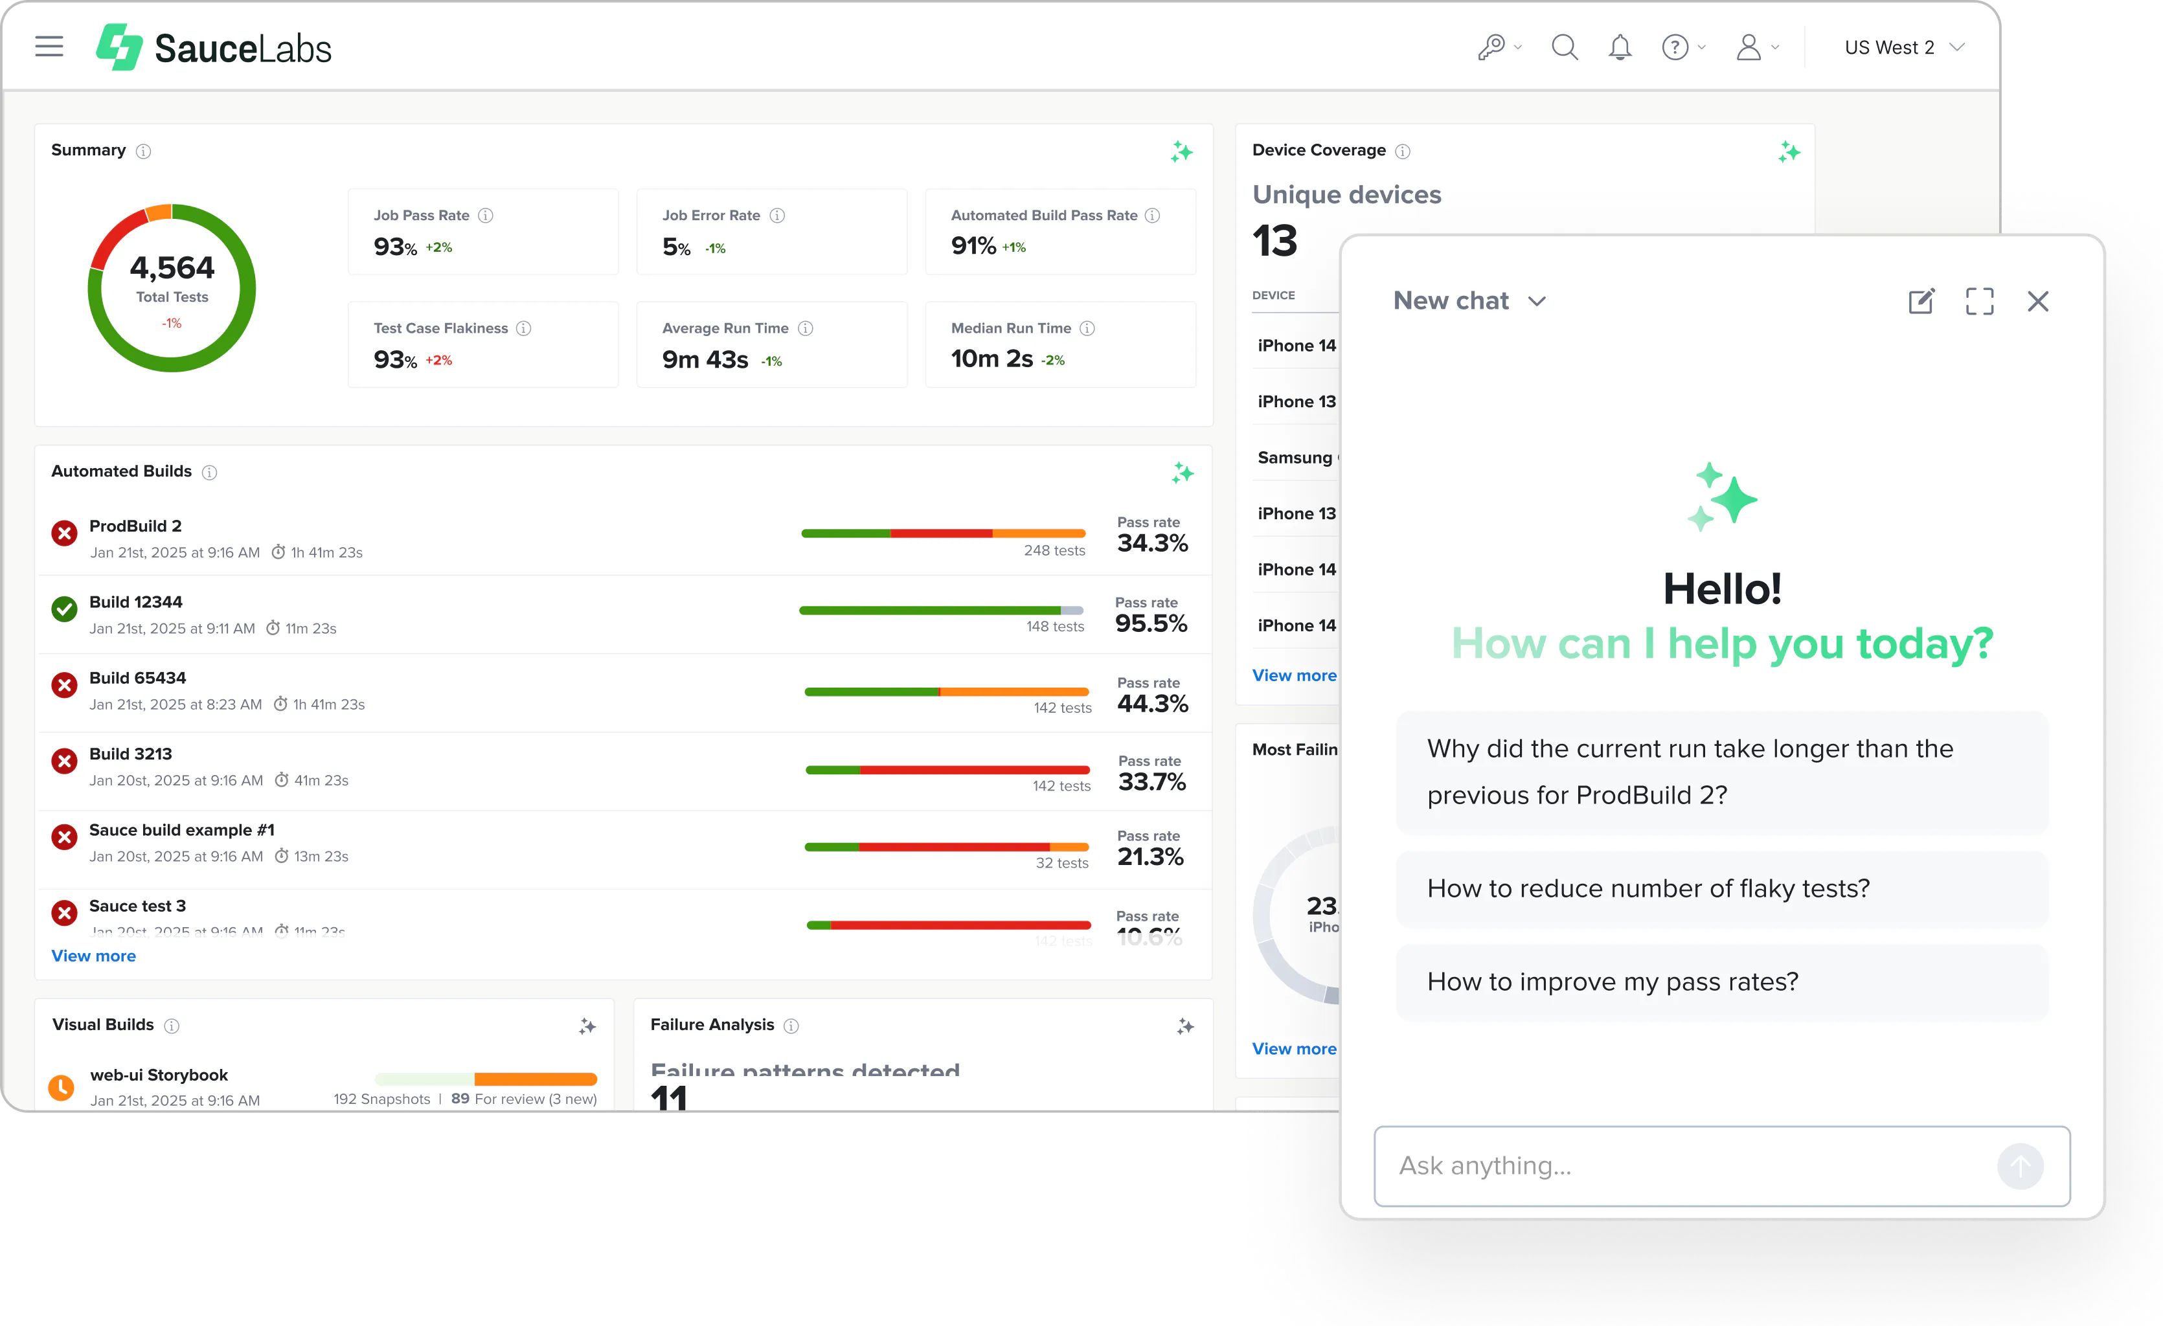The image size is (2163, 1326).
Task: Click the ProdBuild 2 pass rate bar
Action: click(944, 534)
